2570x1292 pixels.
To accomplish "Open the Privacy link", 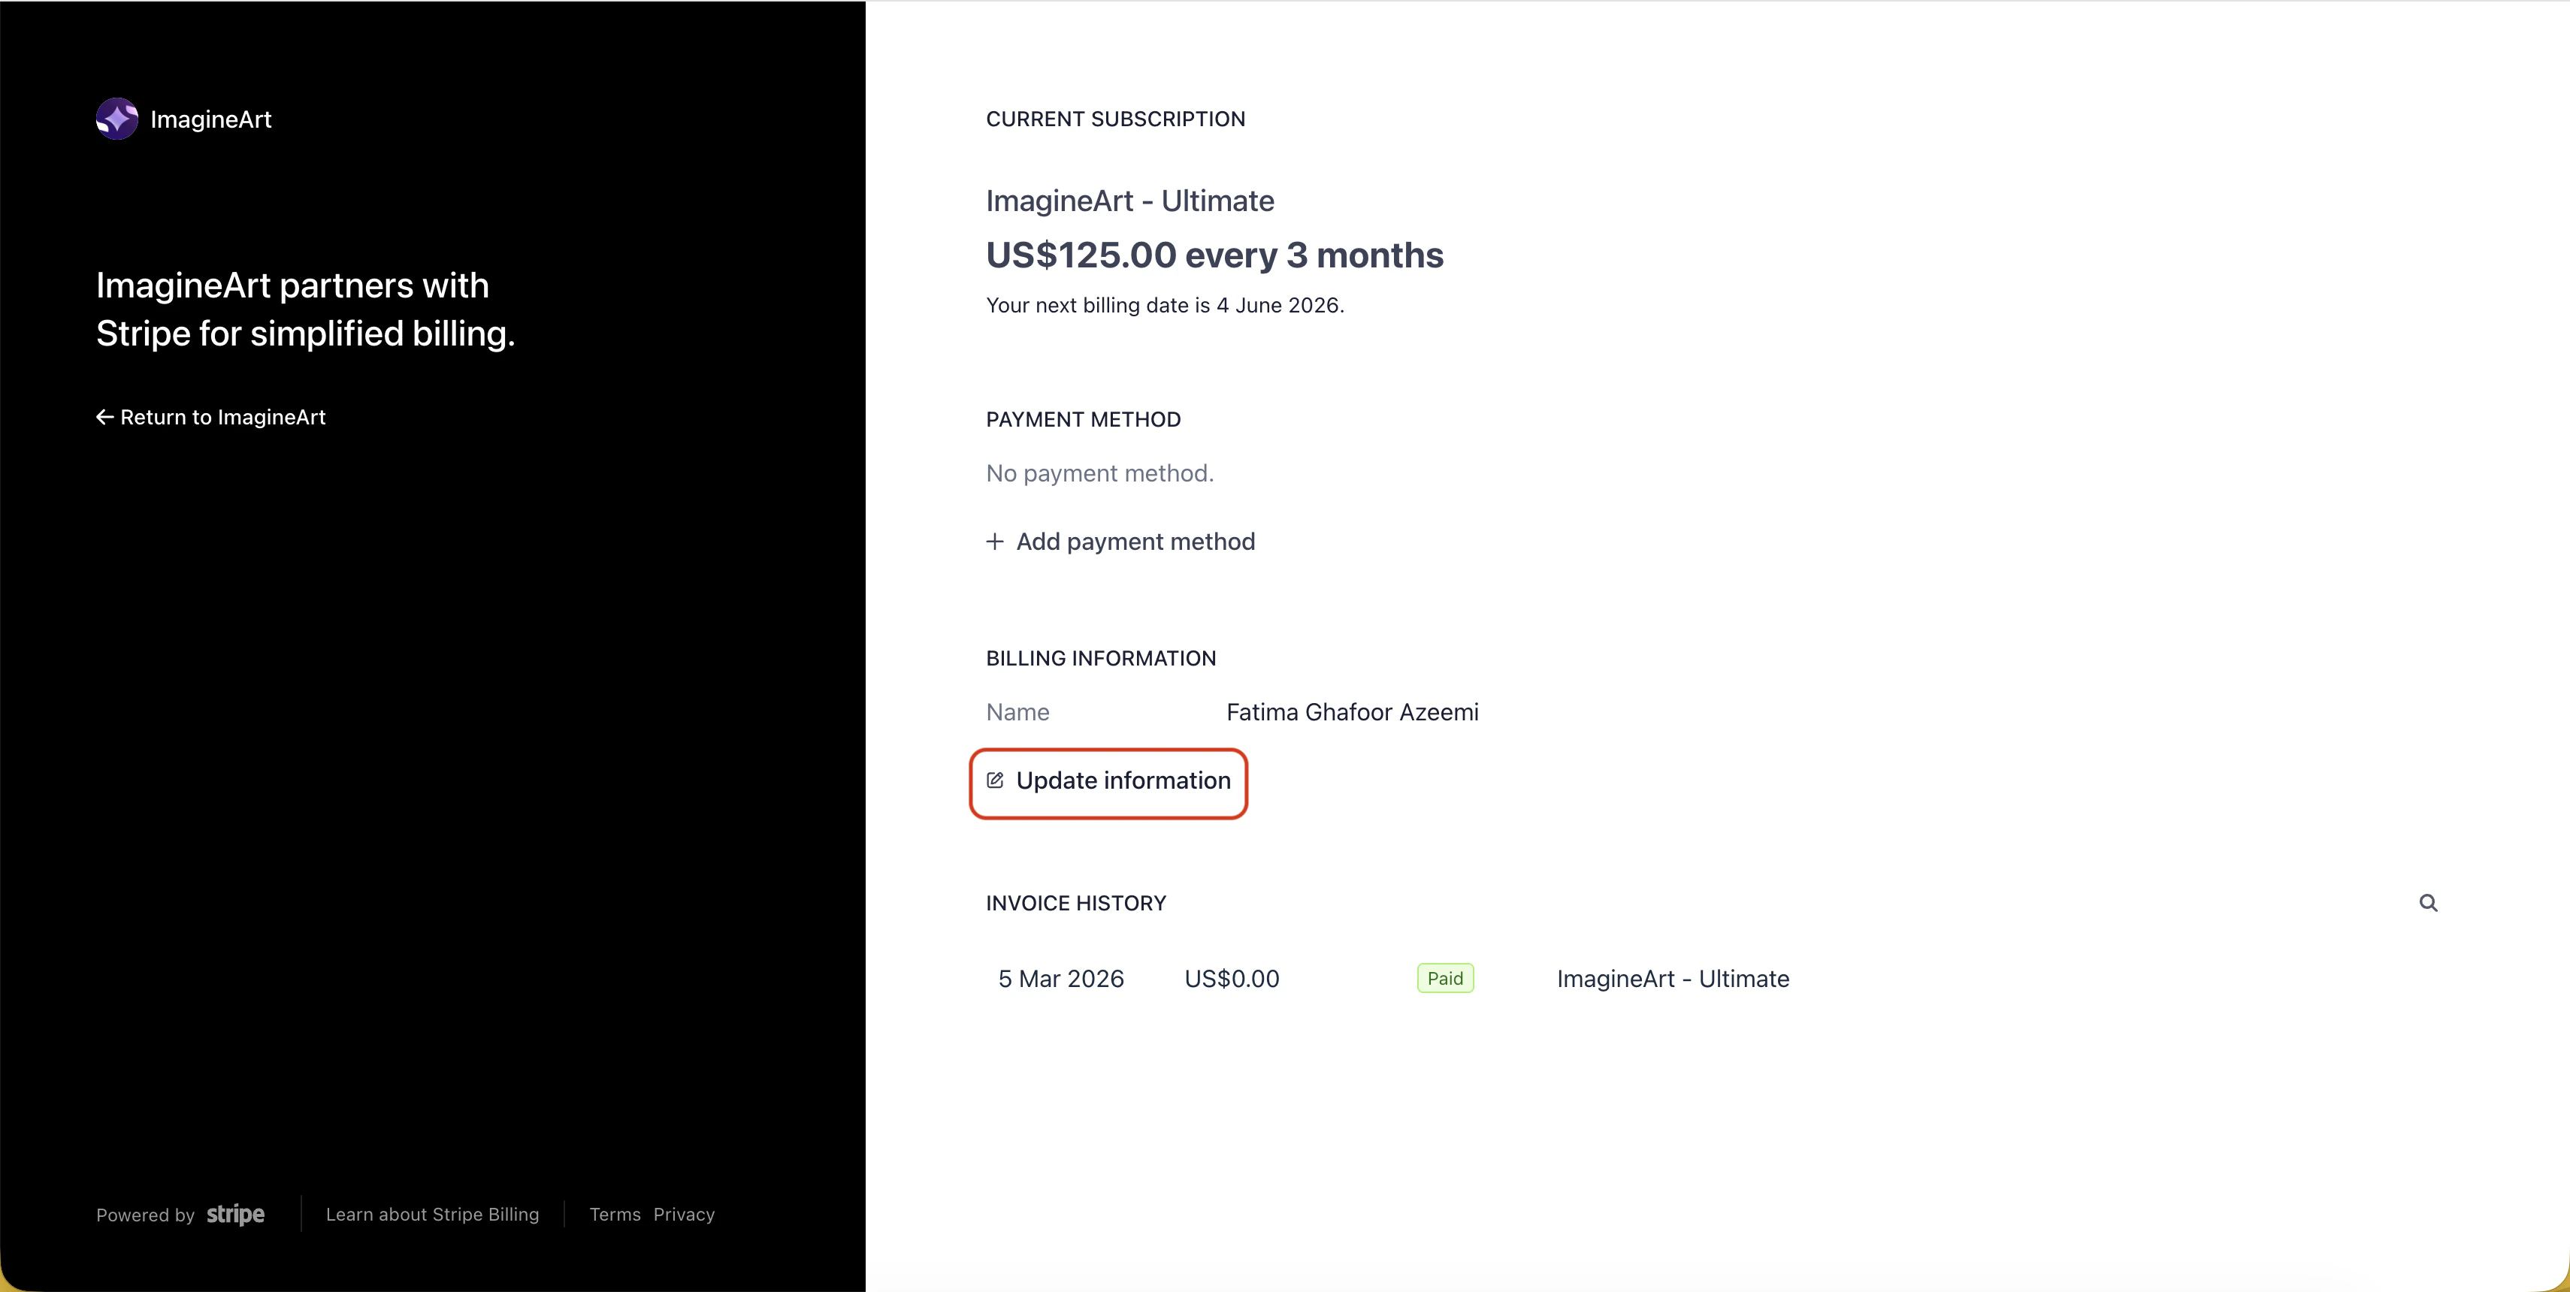I will click(683, 1214).
